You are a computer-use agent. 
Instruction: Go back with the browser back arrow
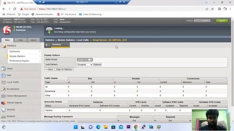[x=4, y=9]
